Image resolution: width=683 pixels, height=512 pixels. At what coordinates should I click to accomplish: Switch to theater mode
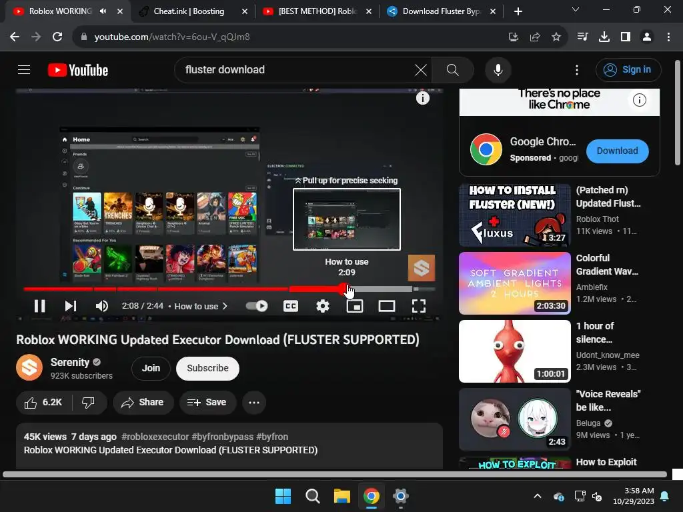click(x=386, y=306)
